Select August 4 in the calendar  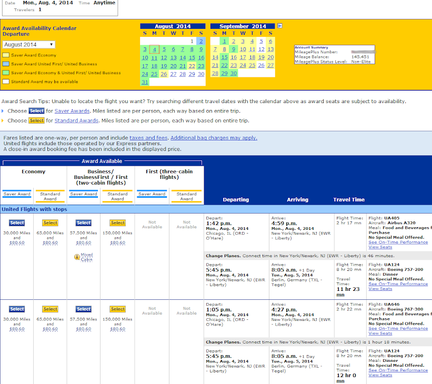[154, 49]
